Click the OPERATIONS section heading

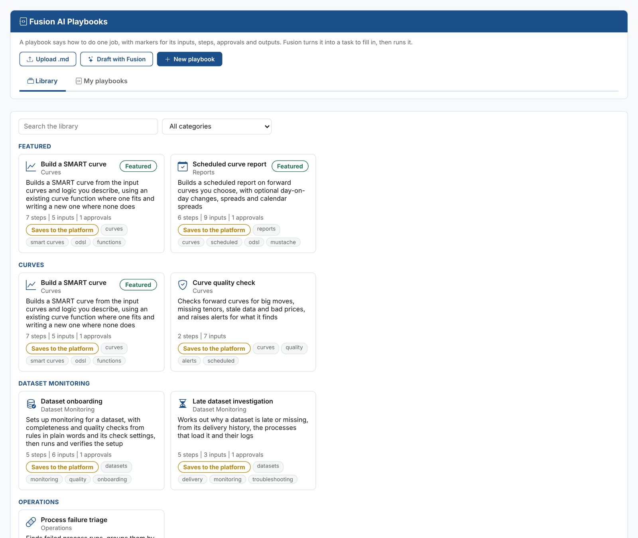point(39,502)
